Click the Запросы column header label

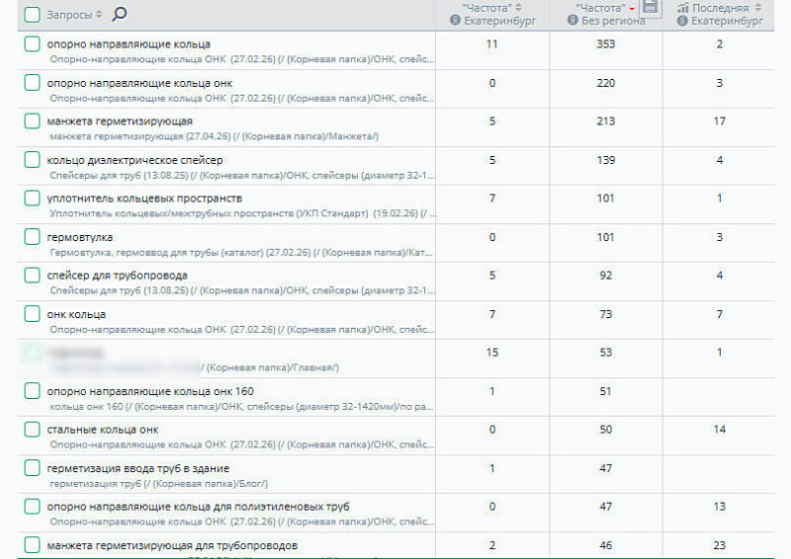[x=69, y=15]
